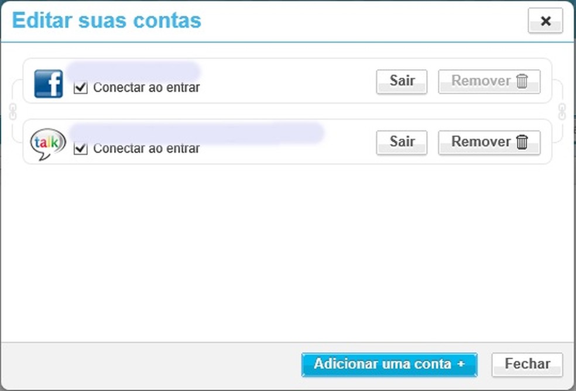
Task: Click the Editar suas contas title
Action: [x=106, y=21]
